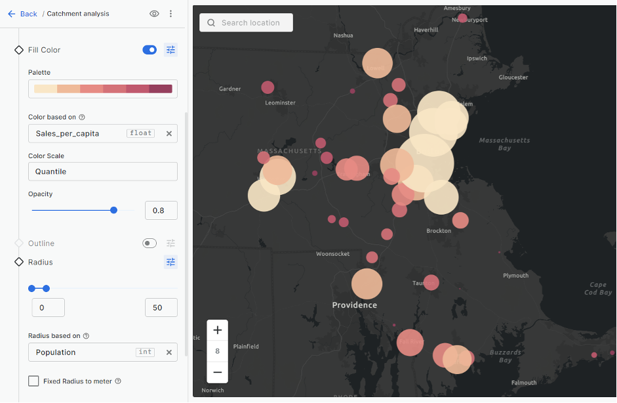The width and height of the screenshot is (617, 403).
Task: Open the Color Scale Quantile dropdown
Action: pos(102,171)
